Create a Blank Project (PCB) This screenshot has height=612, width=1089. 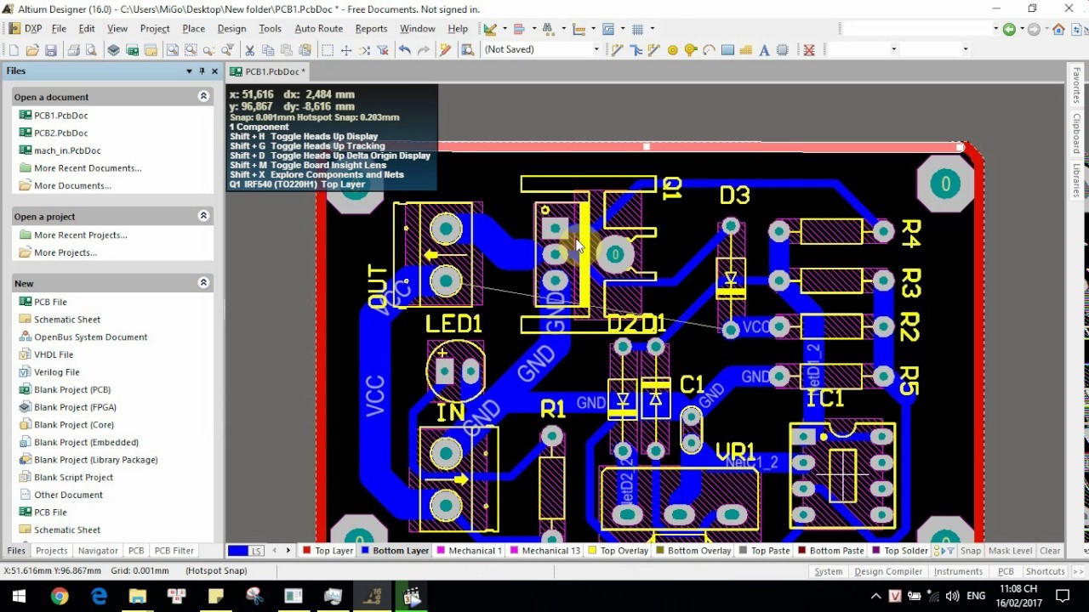click(x=72, y=389)
